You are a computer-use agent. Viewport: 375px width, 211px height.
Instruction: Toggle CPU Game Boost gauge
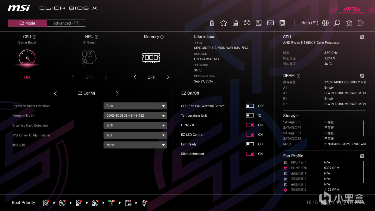point(27,58)
